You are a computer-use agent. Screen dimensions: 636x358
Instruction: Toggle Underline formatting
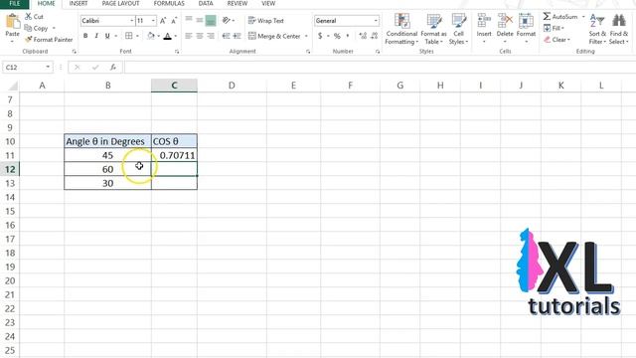click(x=107, y=36)
